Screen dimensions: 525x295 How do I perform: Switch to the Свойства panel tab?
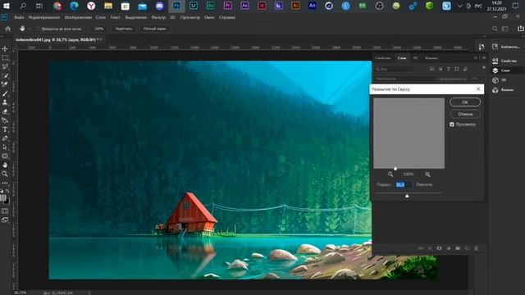[x=383, y=58]
